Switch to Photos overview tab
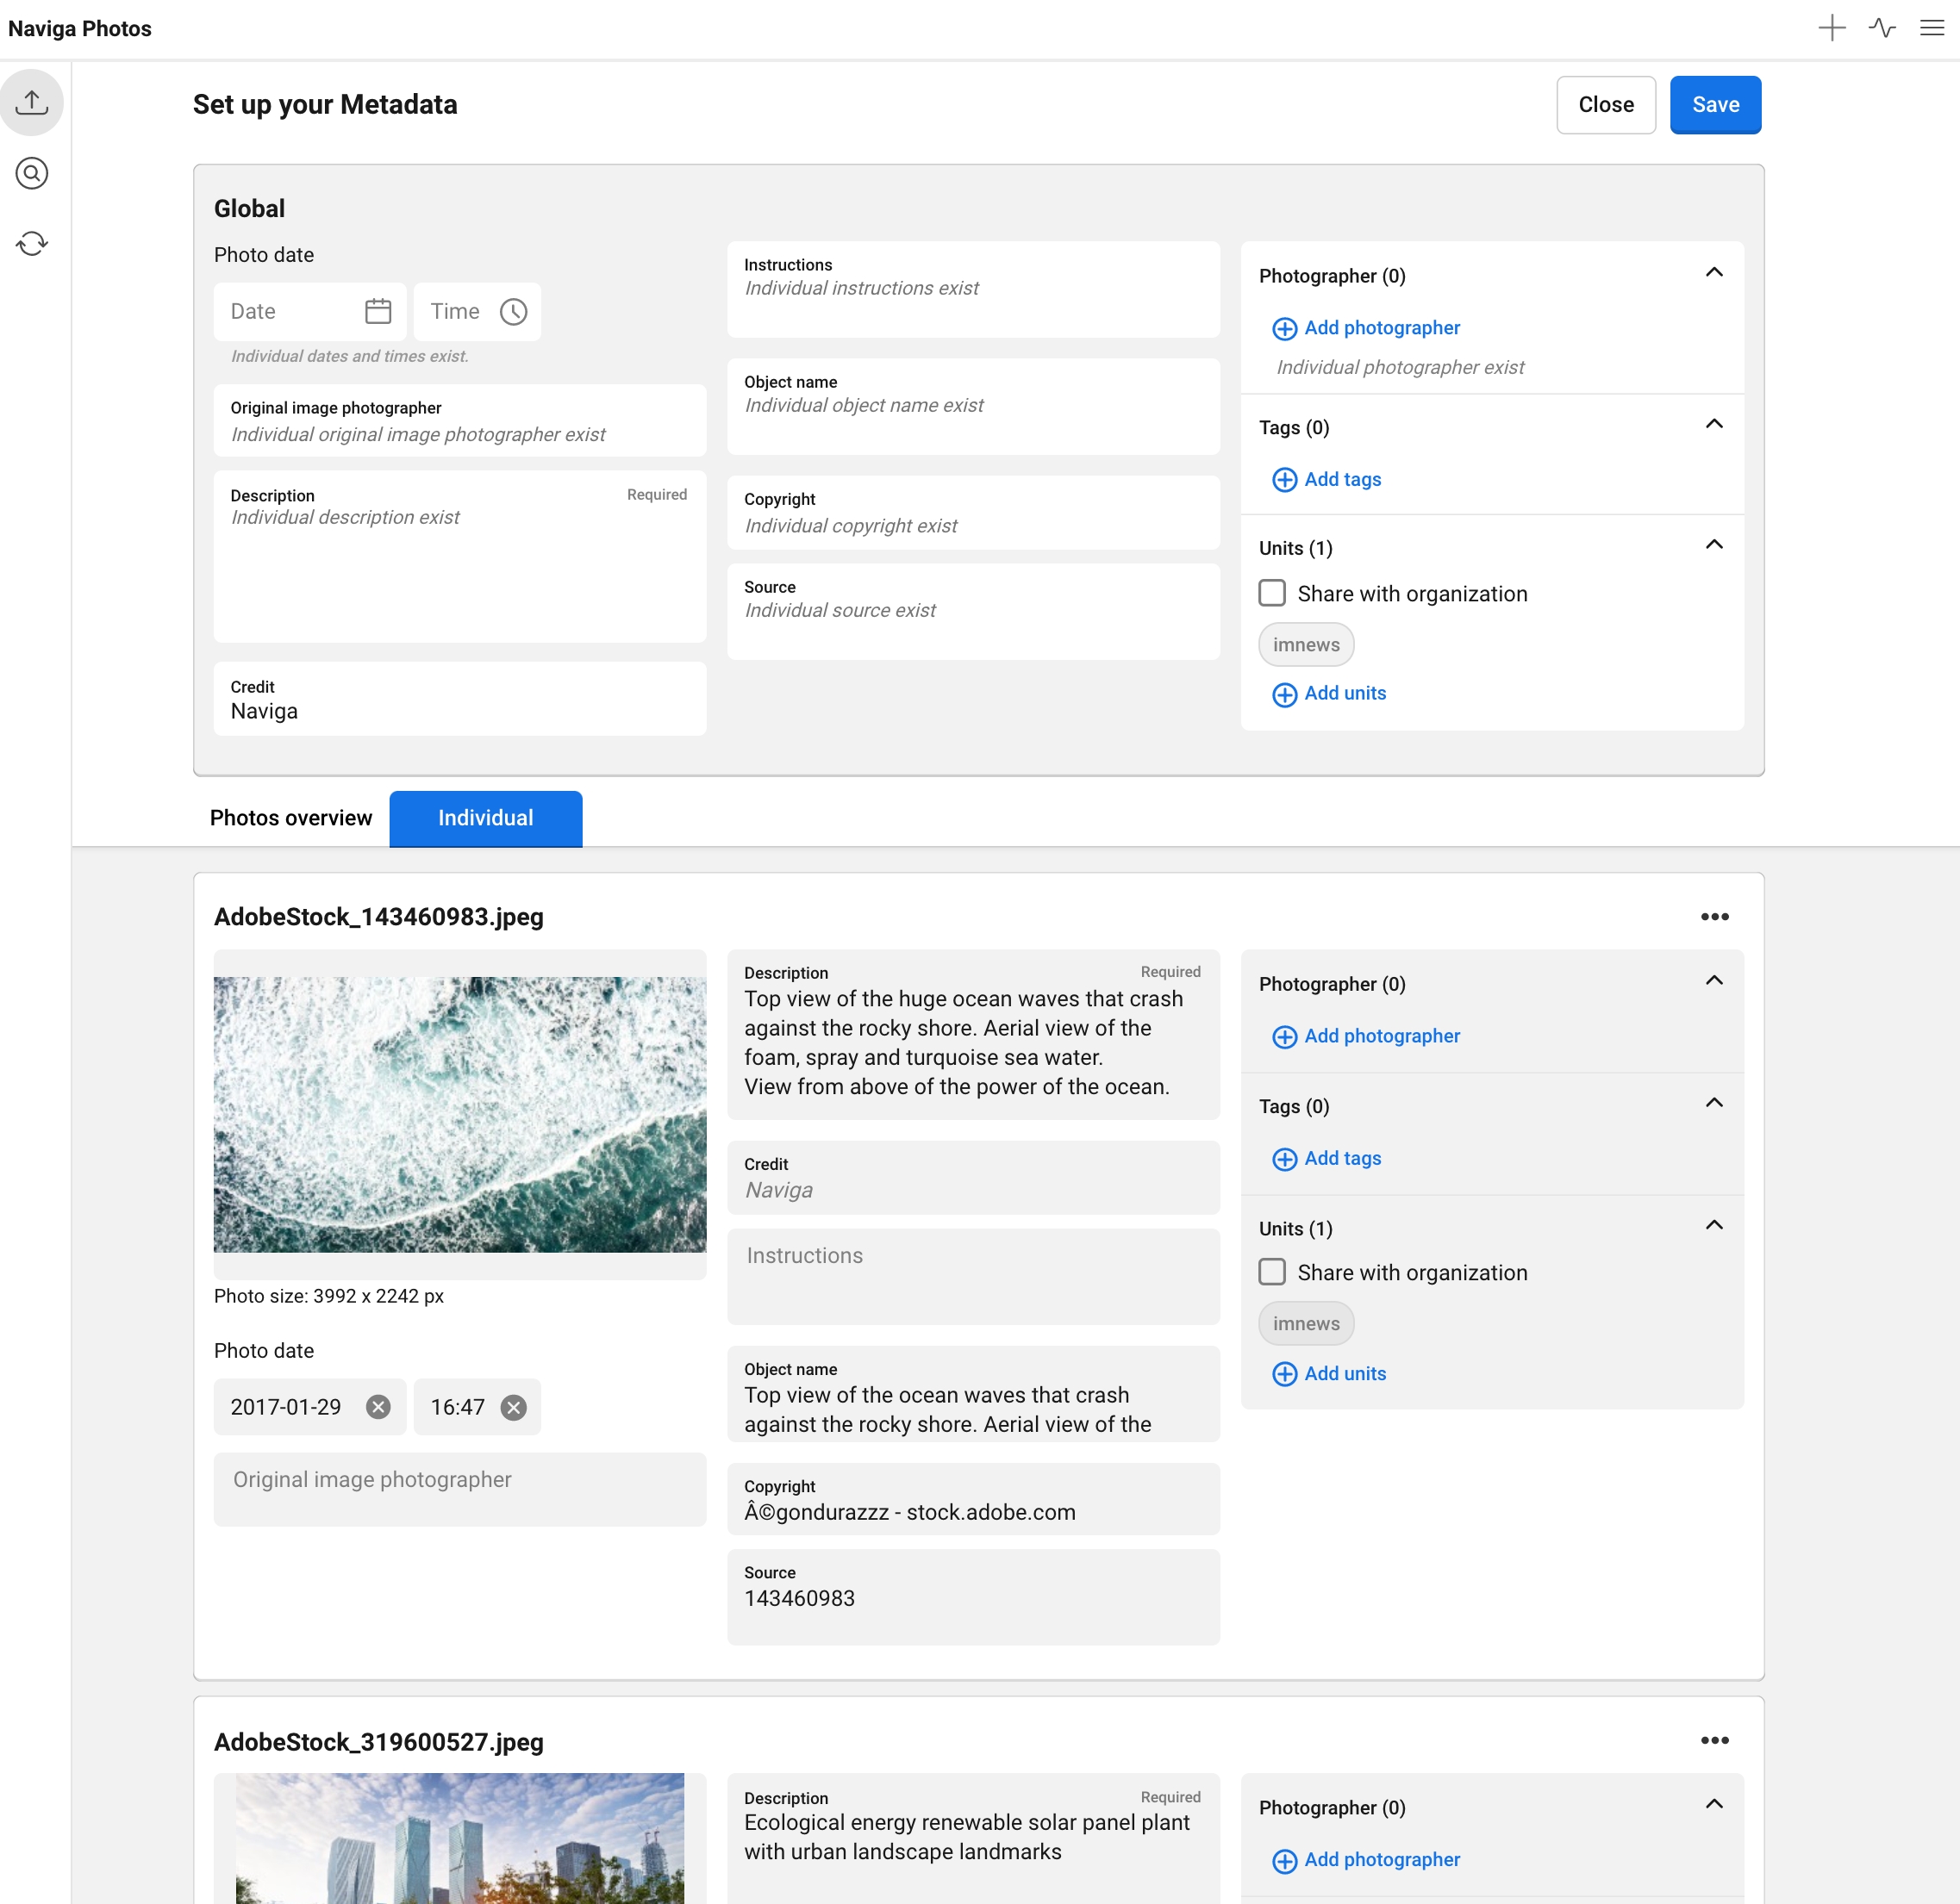The height and width of the screenshot is (1904, 1960). 290,818
